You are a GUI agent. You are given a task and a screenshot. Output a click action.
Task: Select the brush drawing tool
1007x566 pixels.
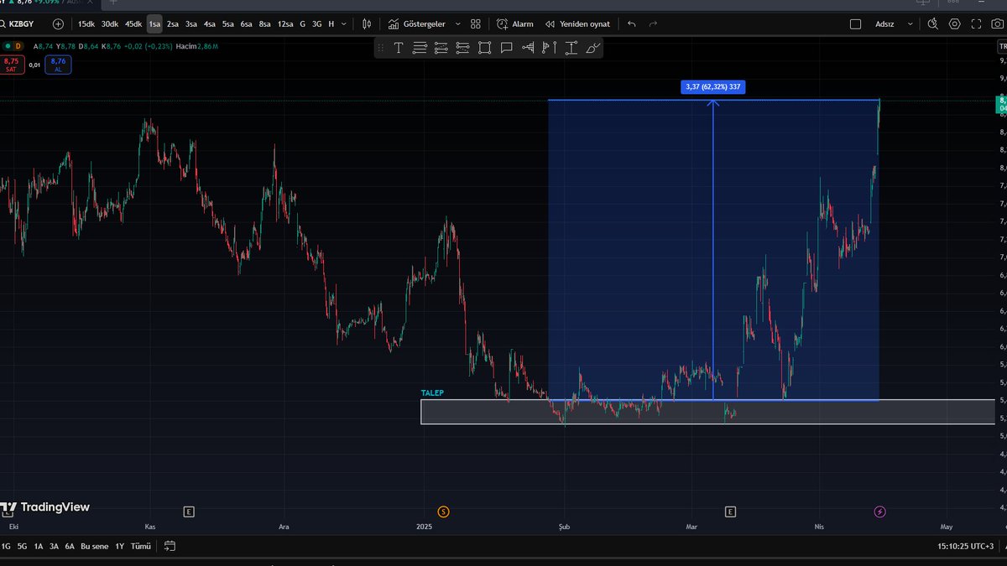pos(592,48)
